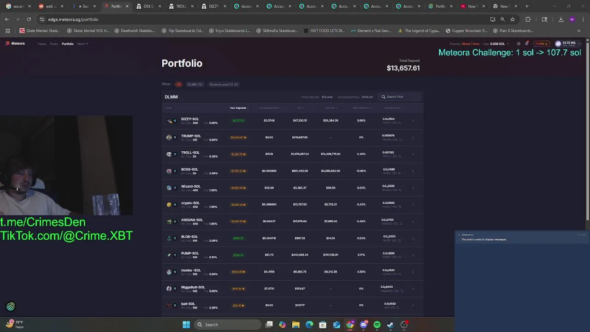Sort by Unclaimed Fees column header
Image resolution: width=590 pixels, height=332 pixels.
tap(269, 108)
